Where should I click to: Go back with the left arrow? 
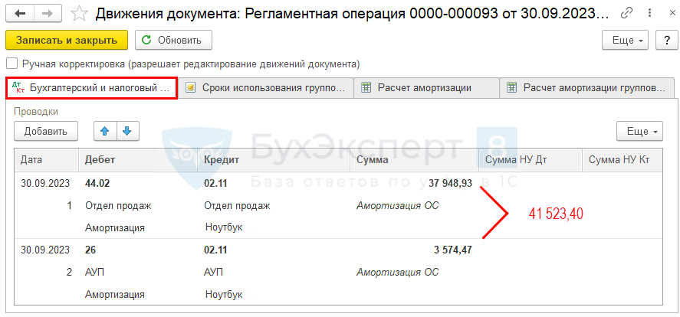[20, 14]
